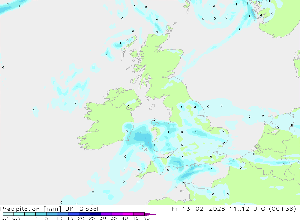This screenshot has height=220, width=300.
Task: Click the 10–15 mm legend color box
Action: coord(63,214)
